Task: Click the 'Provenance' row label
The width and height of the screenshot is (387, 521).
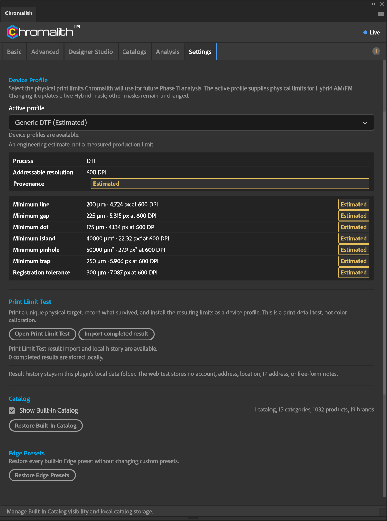Action: pyautogui.click(x=29, y=184)
